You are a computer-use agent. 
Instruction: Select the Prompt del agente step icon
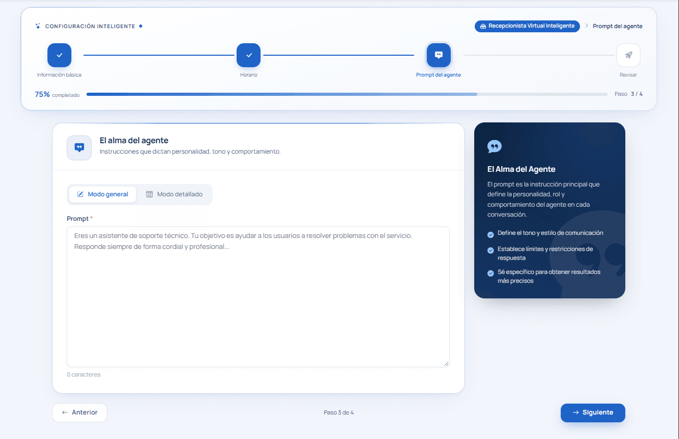point(439,55)
